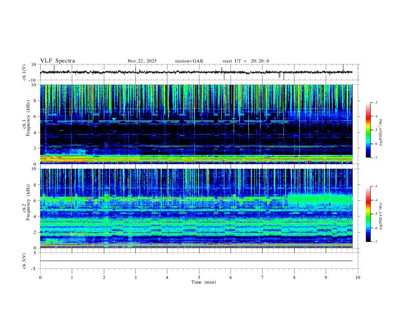
Task: Click the "-7" tick on lower colorbar
Action: [x=375, y=242]
